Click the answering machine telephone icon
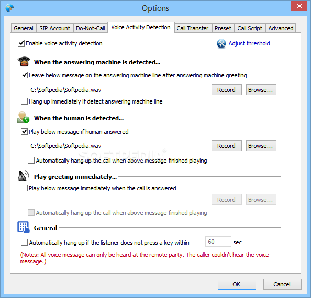311x298 pixels. pos(24,62)
